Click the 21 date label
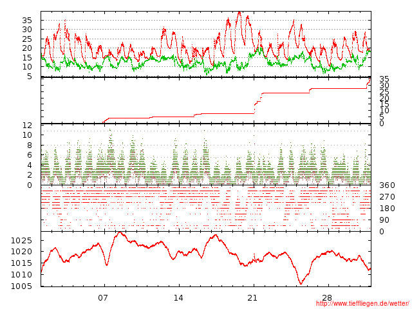412x309 pixels. pyautogui.click(x=252, y=298)
